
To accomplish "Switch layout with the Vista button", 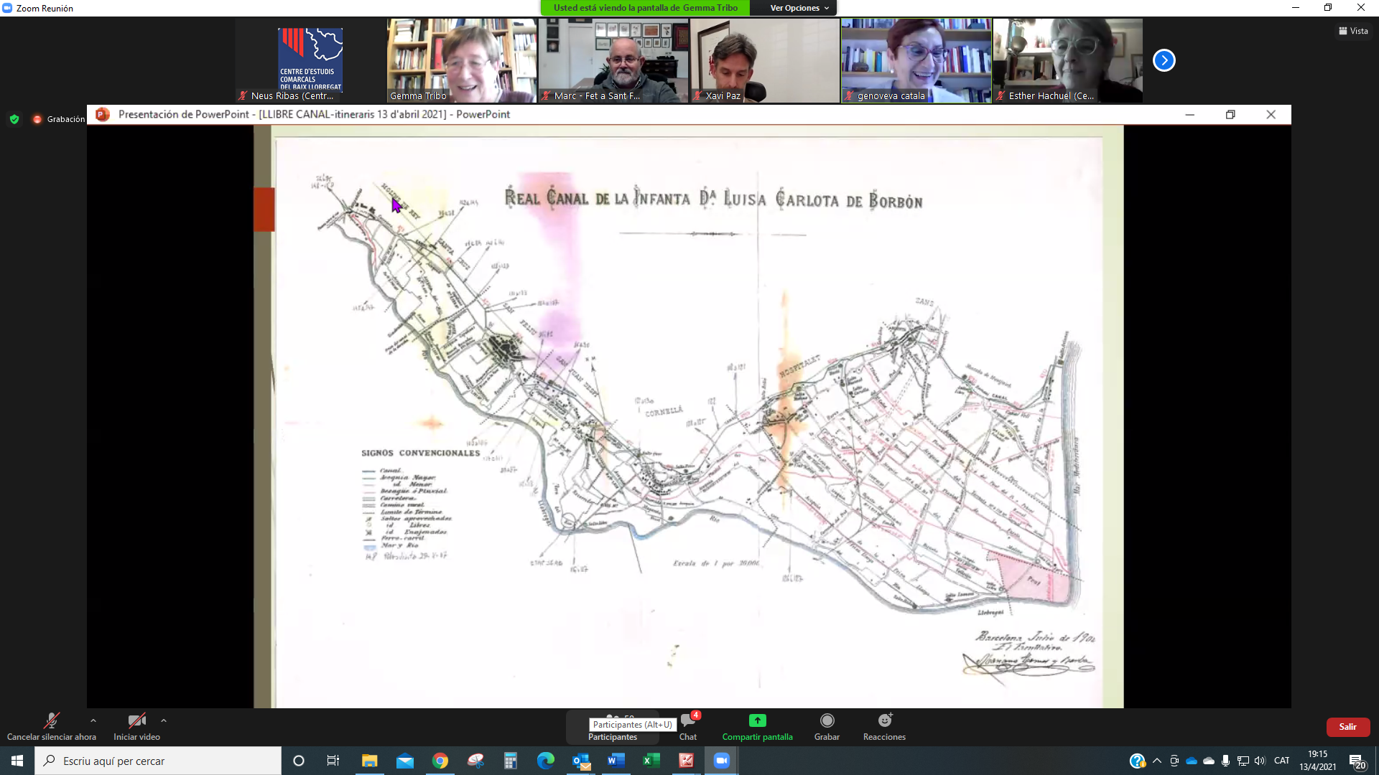I will coord(1353,31).
